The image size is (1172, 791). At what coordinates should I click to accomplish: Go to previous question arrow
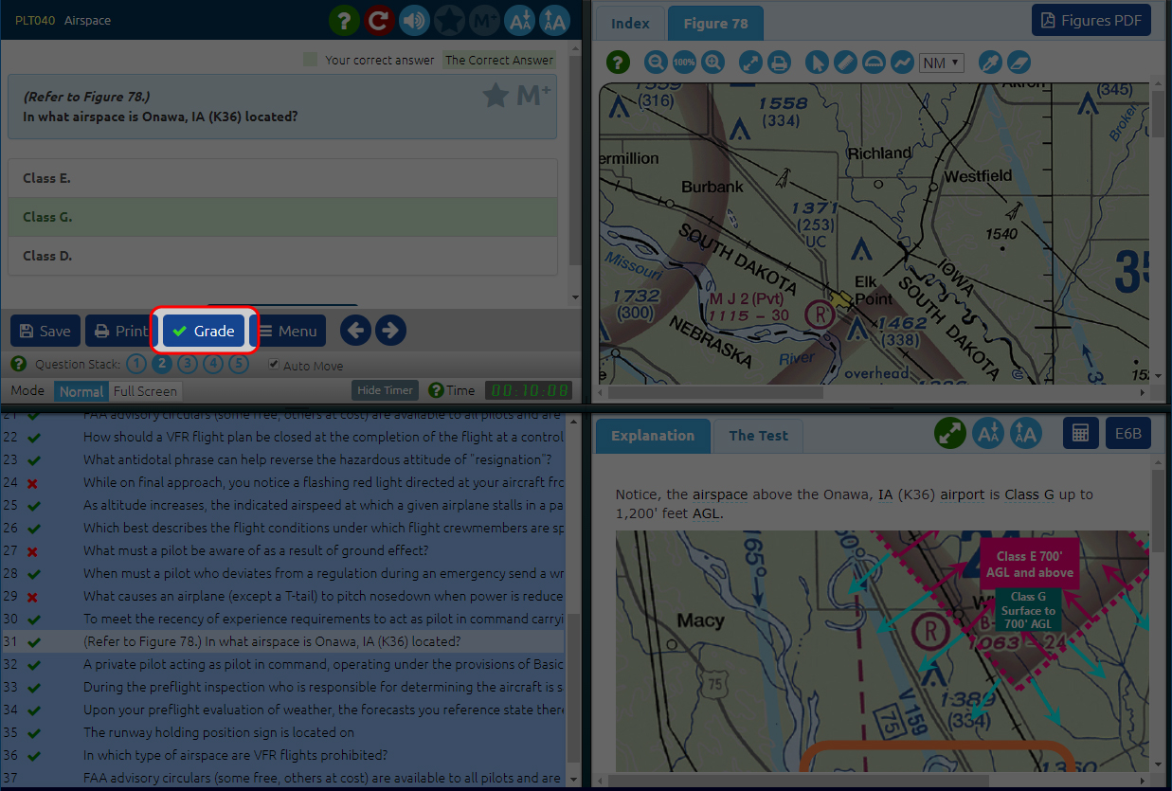point(355,331)
